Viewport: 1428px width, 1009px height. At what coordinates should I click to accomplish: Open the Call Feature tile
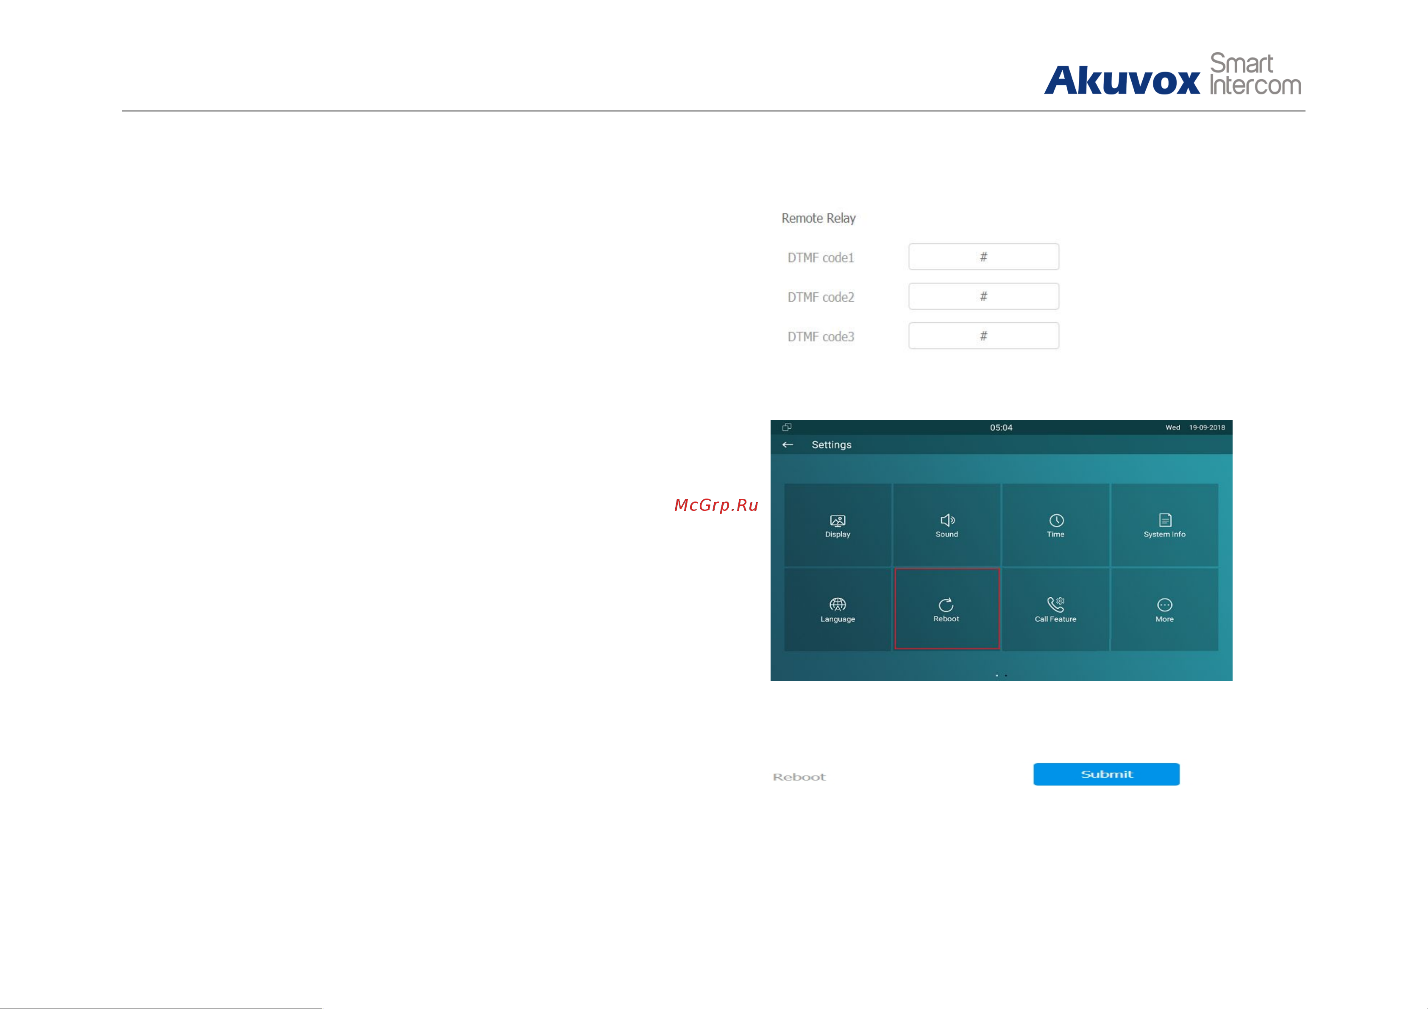click(x=1055, y=609)
